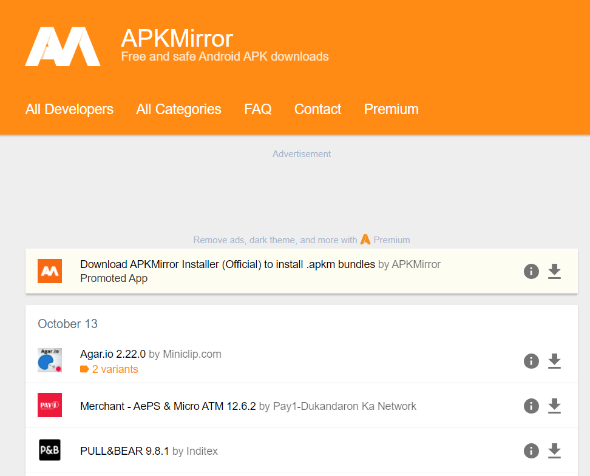
Task: Click the Pay1 Merchant app icon
Action: [x=50, y=405]
